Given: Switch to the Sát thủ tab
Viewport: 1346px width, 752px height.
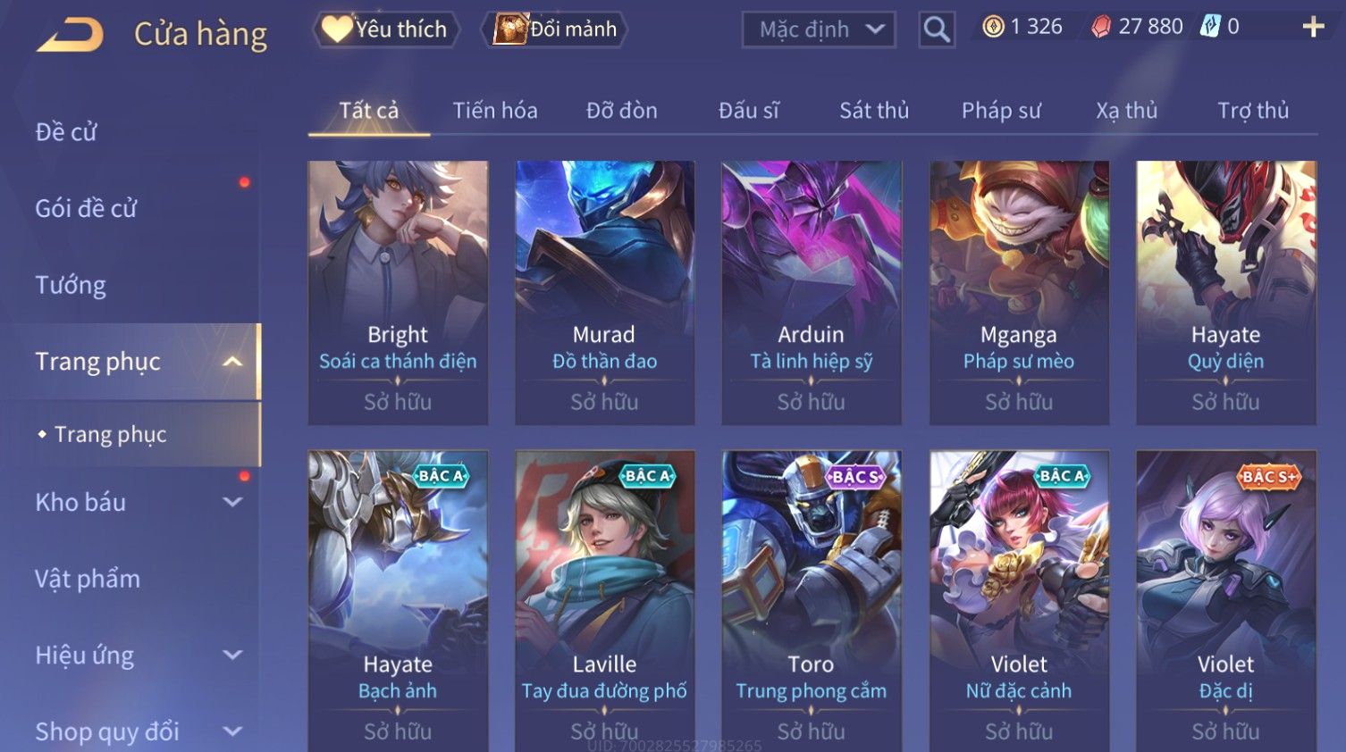Looking at the screenshot, I should tap(874, 111).
